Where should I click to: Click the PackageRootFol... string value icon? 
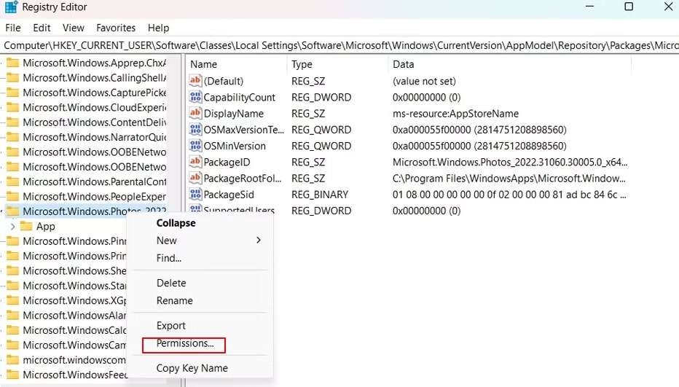195,178
